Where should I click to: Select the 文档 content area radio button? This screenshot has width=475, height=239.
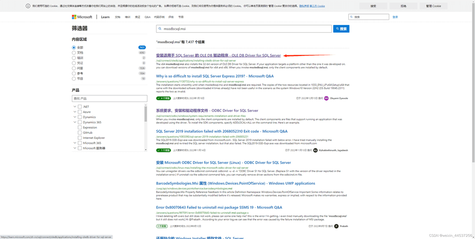(74, 53)
